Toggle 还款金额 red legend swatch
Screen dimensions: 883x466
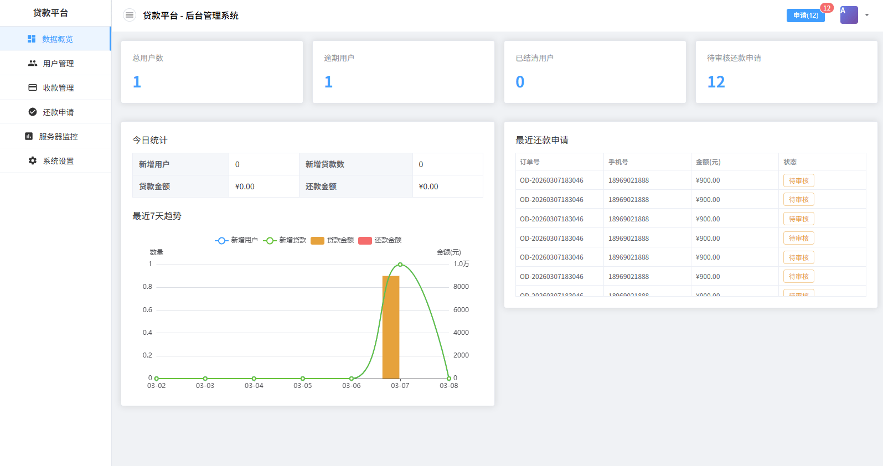(365, 240)
